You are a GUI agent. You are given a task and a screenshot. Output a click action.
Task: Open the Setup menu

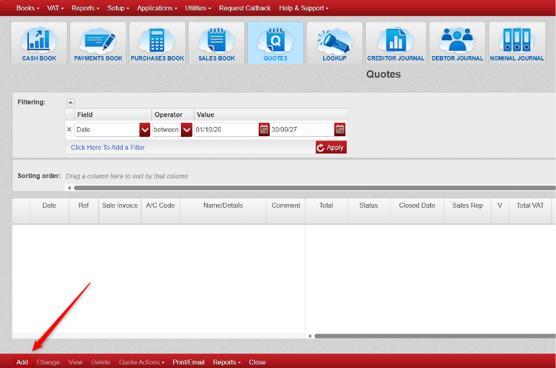[118, 8]
